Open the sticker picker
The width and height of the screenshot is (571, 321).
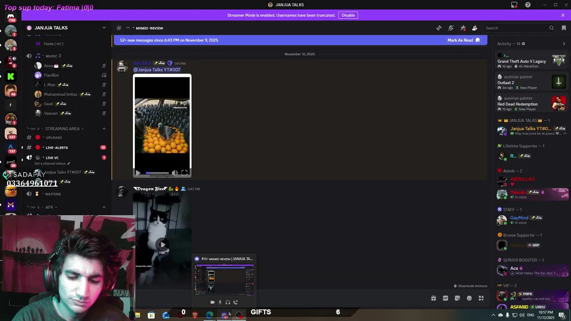coord(457,298)
